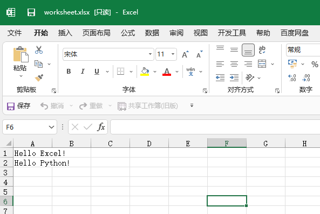Click the 撤消 undo button
The height and width of the screenshot is (214, 320).
coord(52,106)
